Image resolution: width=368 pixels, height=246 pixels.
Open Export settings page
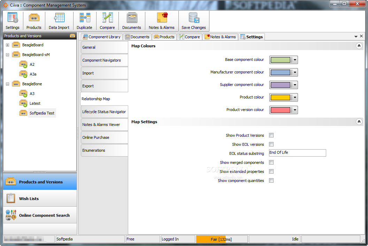(104, 86)
